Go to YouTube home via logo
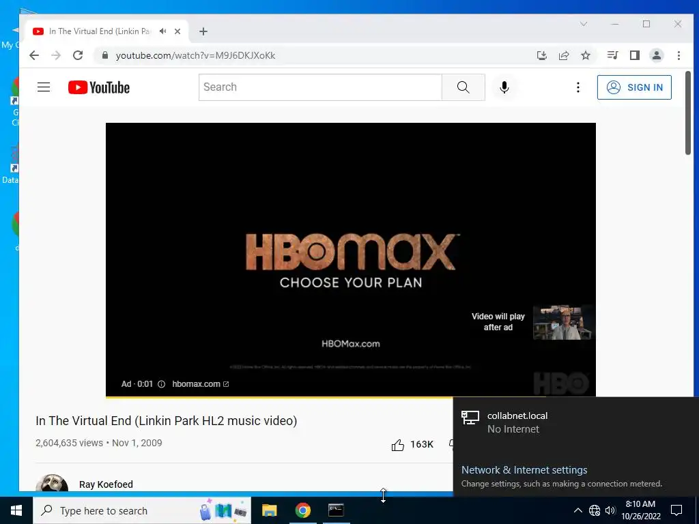Image resolution: width=699 pixels, height=524 pixels. [x=99, y=87]
